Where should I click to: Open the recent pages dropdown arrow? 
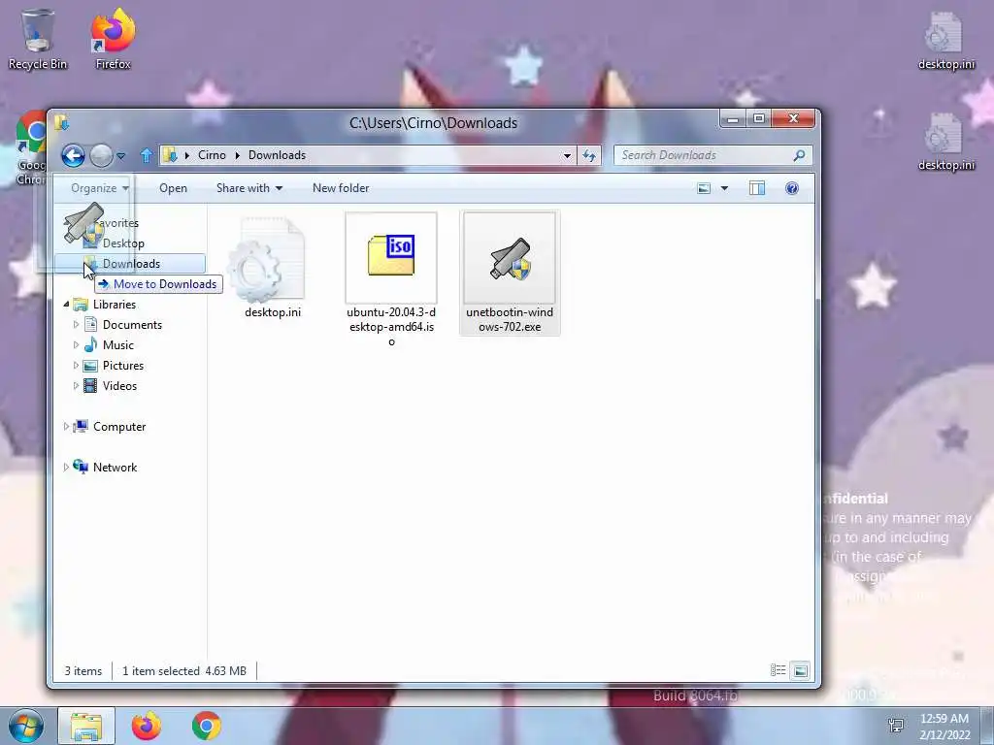click(121, 155)
